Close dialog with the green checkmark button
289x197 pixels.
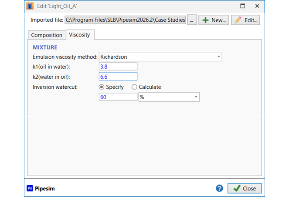click(245, 188)
